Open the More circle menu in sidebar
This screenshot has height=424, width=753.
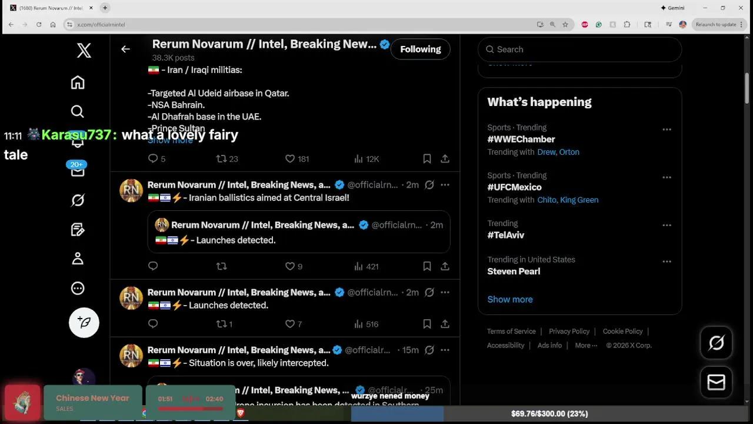[78, 289]
